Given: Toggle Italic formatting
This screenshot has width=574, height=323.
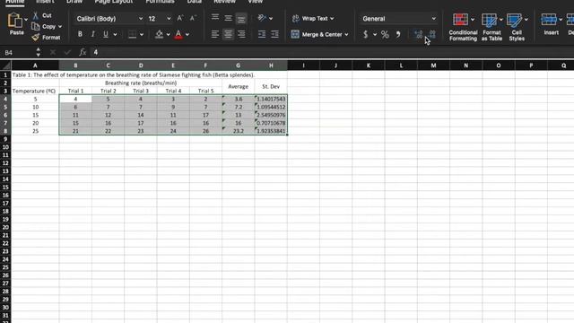Looking at the screenshot, I should click(x=92, y=34).
